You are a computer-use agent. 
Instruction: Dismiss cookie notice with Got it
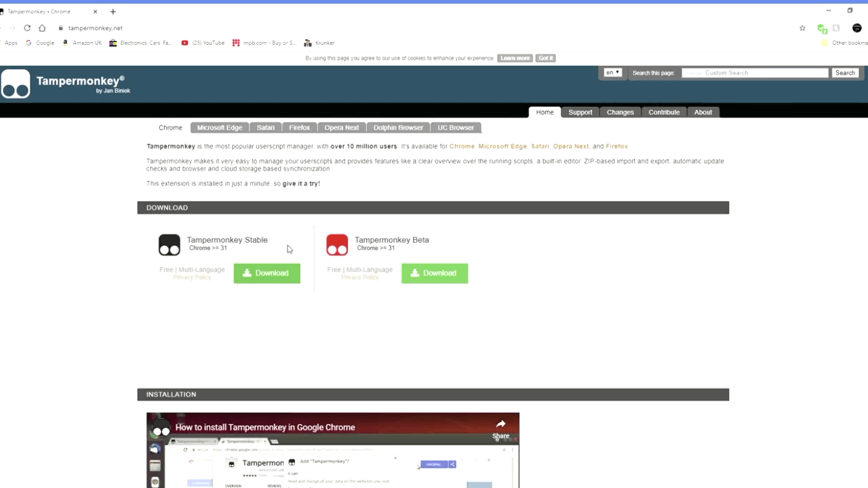[x=546, y=58]
